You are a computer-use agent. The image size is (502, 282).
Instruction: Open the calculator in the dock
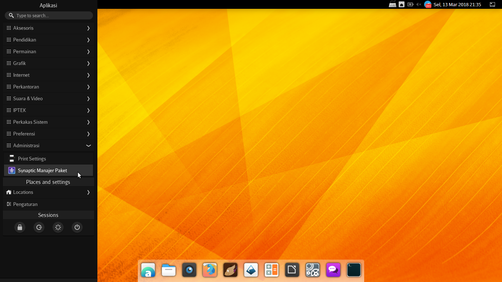tap(272, 270)
